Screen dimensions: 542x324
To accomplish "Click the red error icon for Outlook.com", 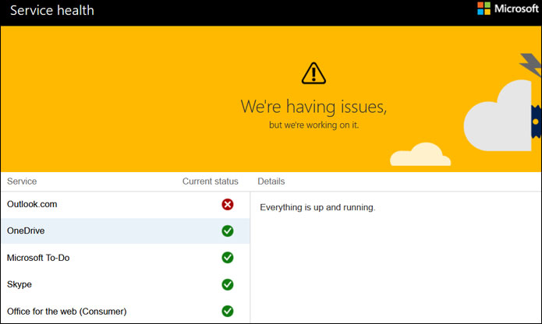I will 227,205.
